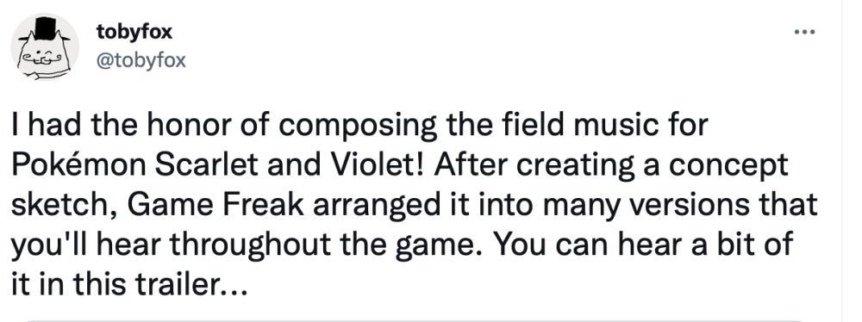Image resolution: width=862 pixels, height=322 pixels.
Task: Open the bold tobyfox display name profile
Action: pyautogui.click(x=134, y=32)
